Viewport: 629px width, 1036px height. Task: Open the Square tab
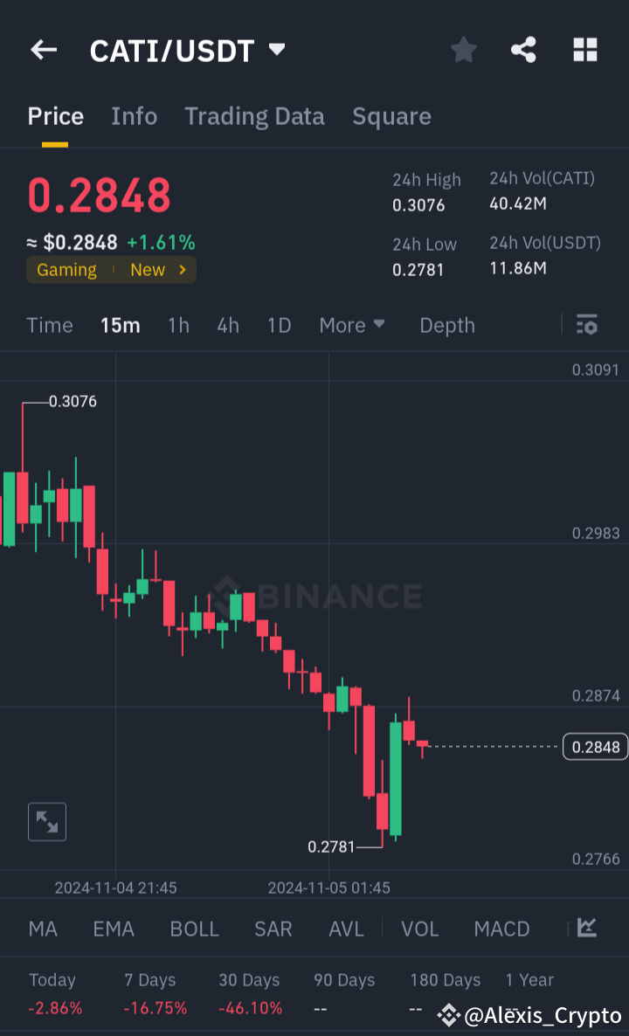point(391,116)
